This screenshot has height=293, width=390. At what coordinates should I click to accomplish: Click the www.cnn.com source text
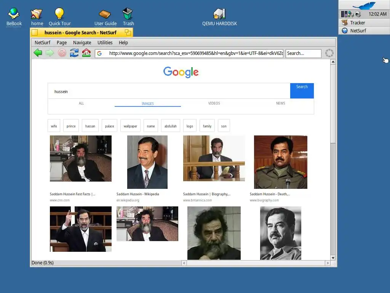[60, 200]
